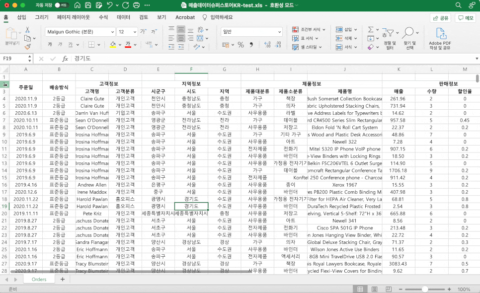Click the add new sheet plus button

click(x=63, y=279)
